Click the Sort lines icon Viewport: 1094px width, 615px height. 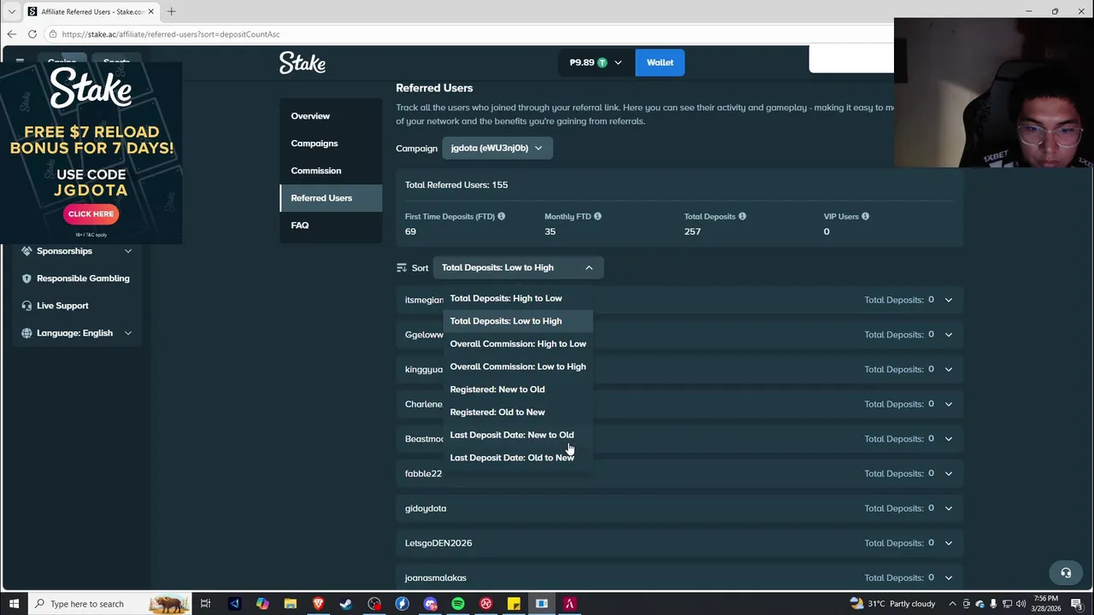(402, 267)
